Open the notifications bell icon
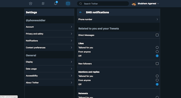 [x=56, y=4]
